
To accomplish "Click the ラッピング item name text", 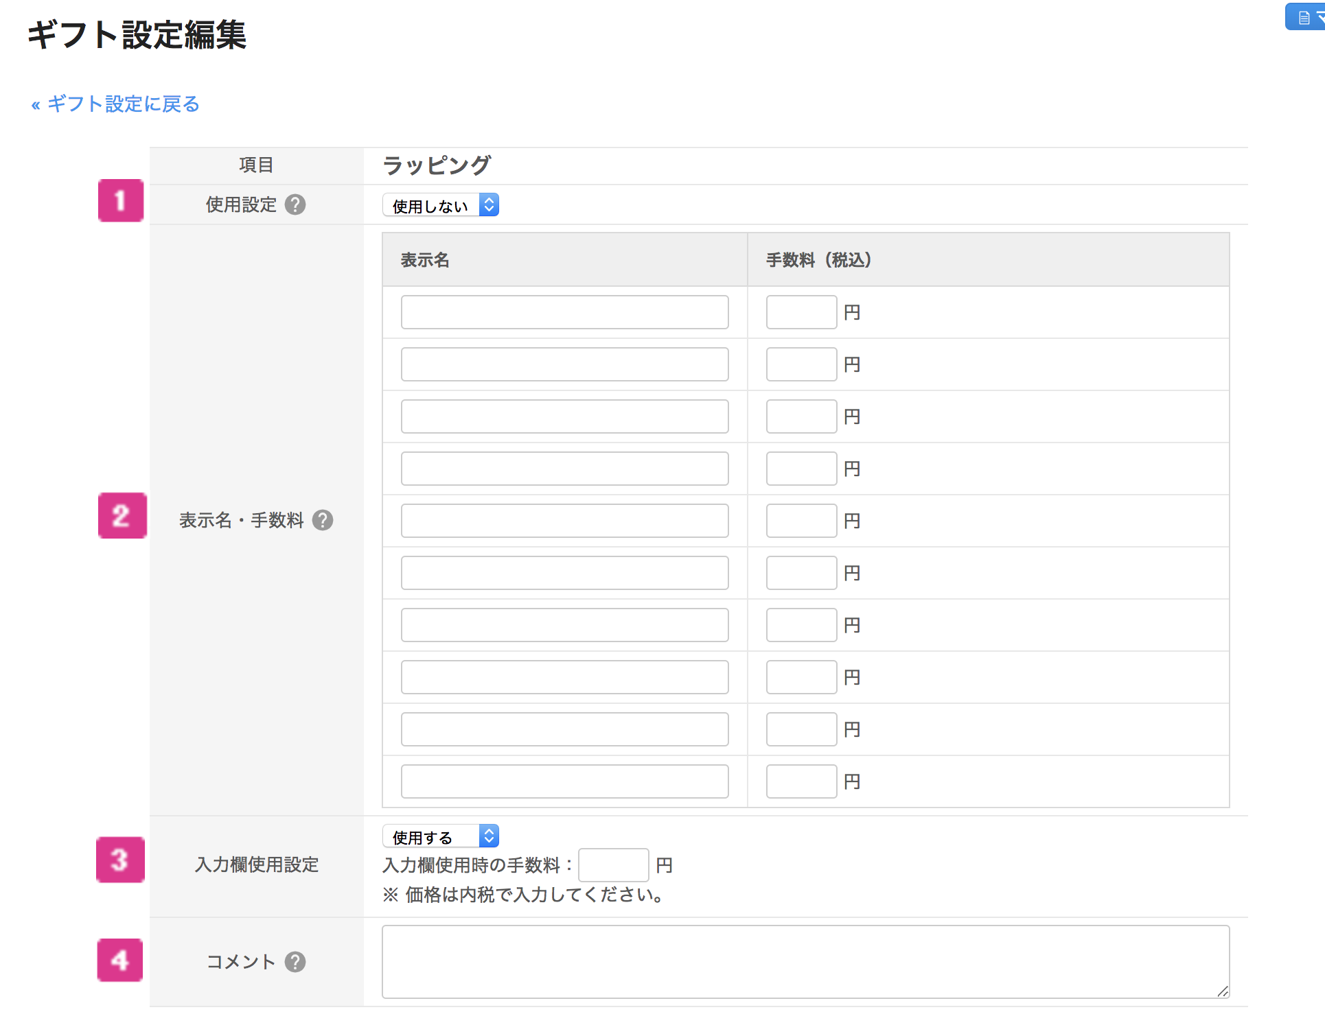I will 437,165.
